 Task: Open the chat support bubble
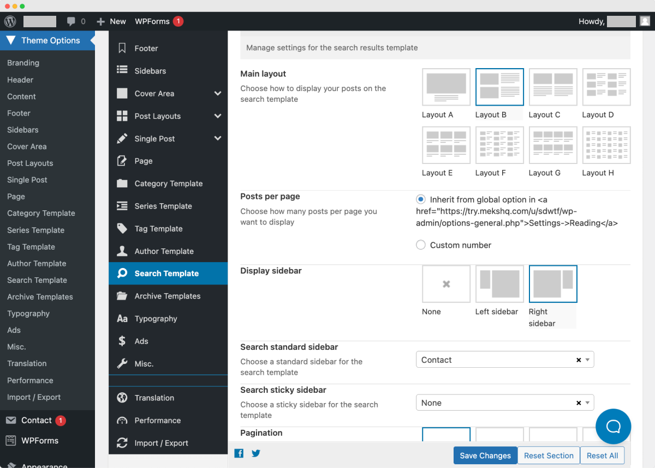click(x=614, y=426)
